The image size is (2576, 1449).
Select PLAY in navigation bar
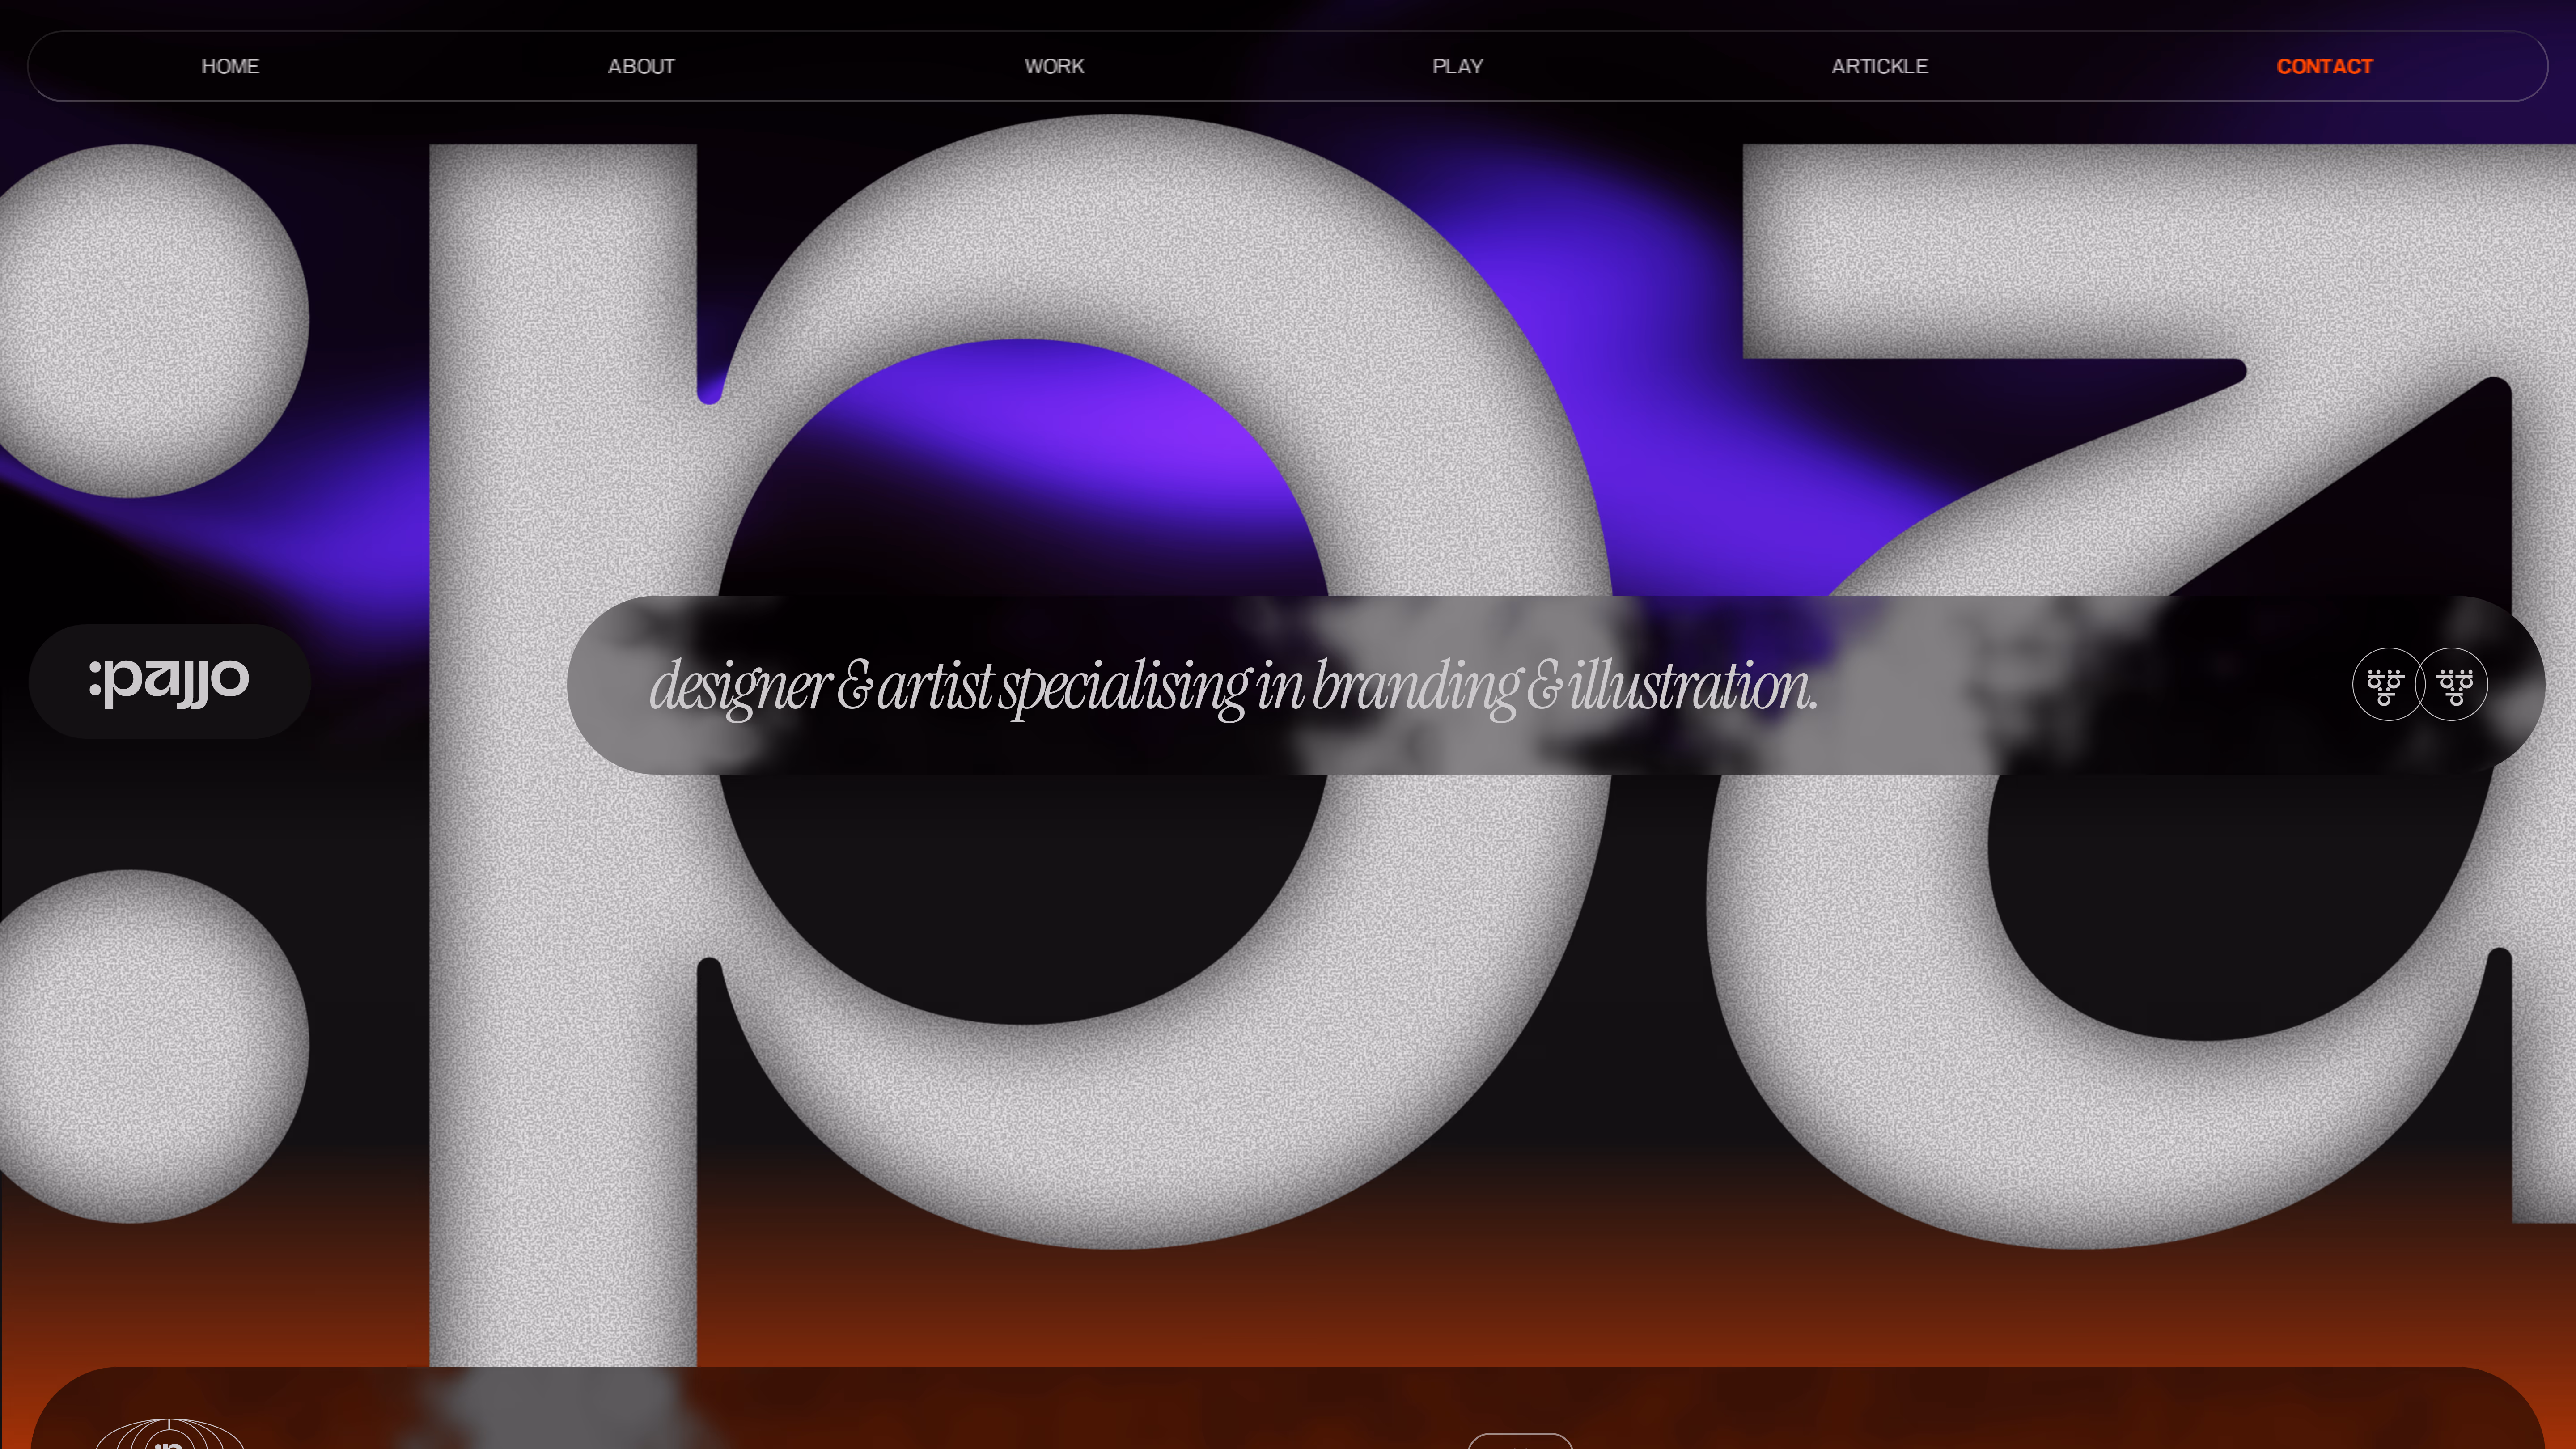[1457, 66]
